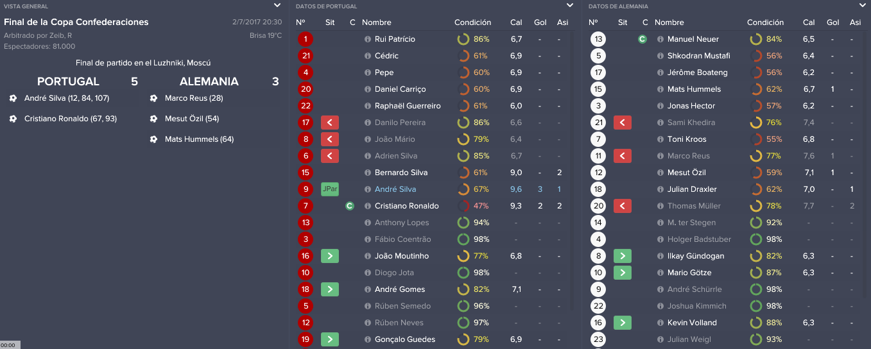Click the substituted-on green arrow for João Moutinho
This screenshot has height=349, width=871.
point(329,256)
